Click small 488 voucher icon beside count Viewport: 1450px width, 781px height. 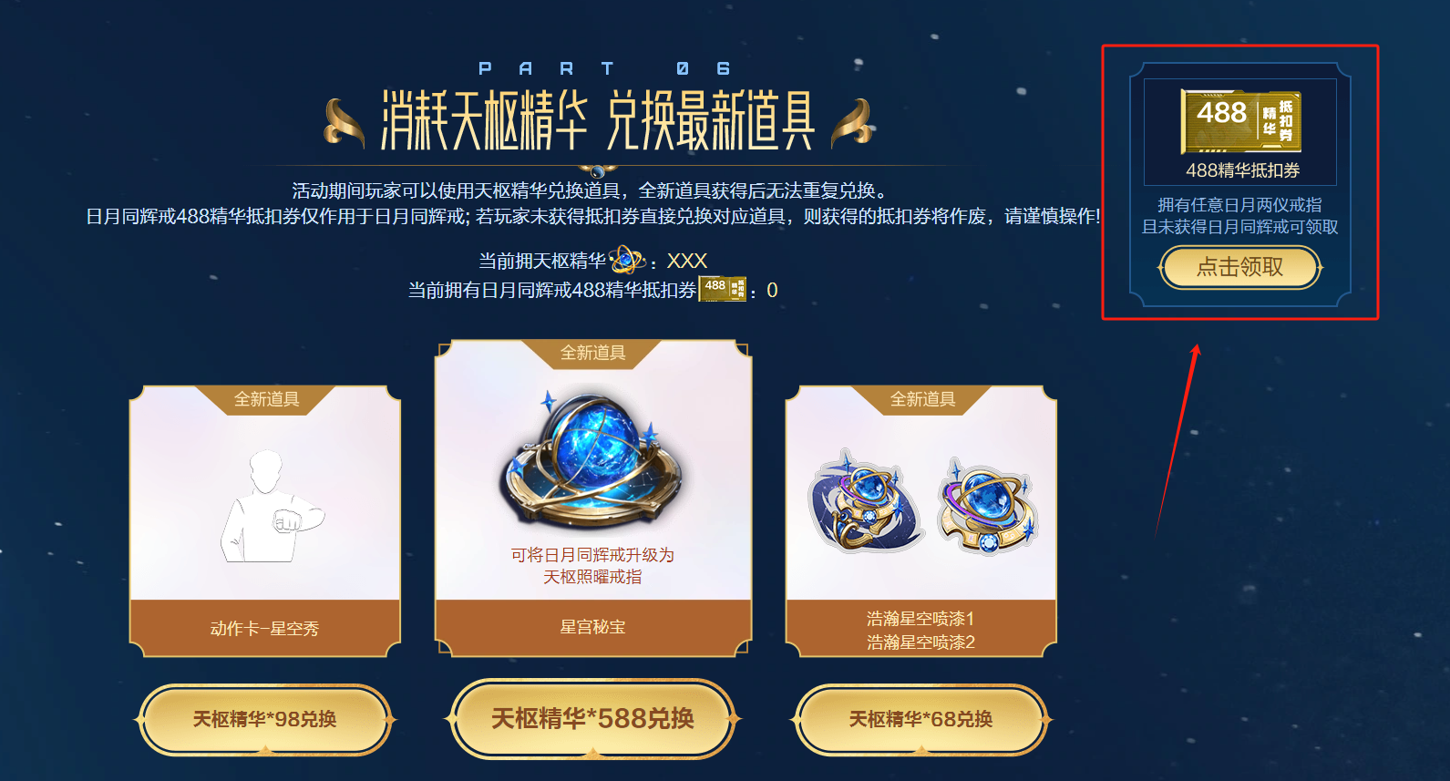(x=723, y=289)
